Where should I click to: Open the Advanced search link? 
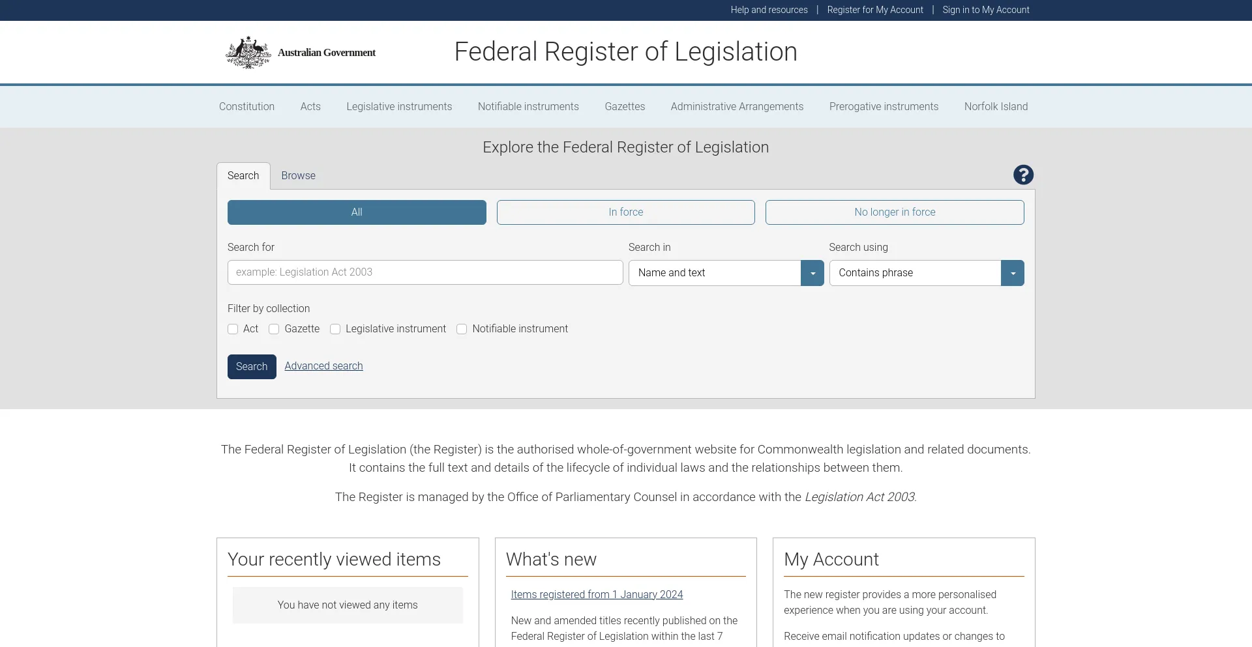pos(323,366)
